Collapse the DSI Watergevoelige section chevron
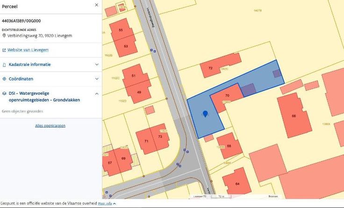 [x=97, y=94]
